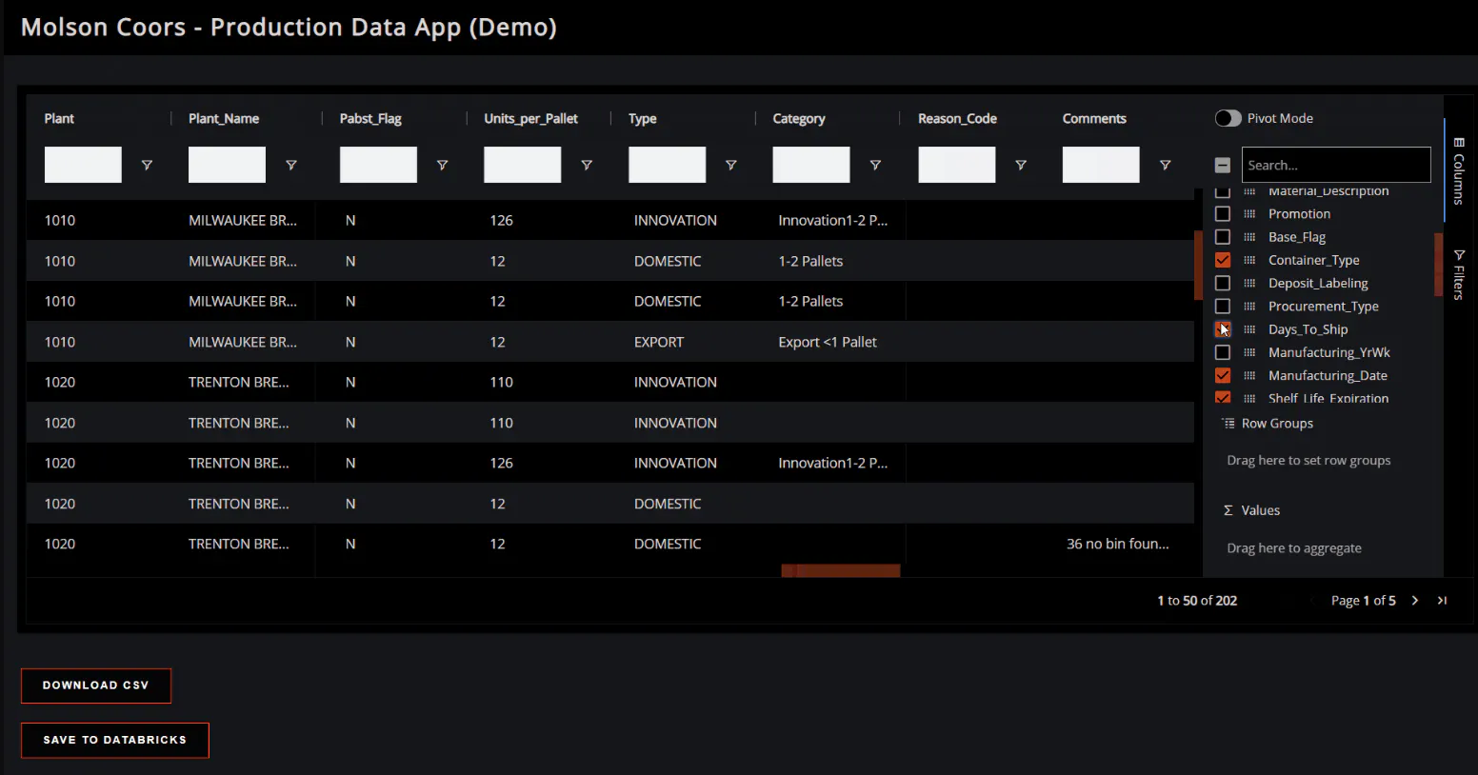Viewport: 1478px width, 775px height.
Task: Open the Columns side panel tab
Action: [1458, 170]
